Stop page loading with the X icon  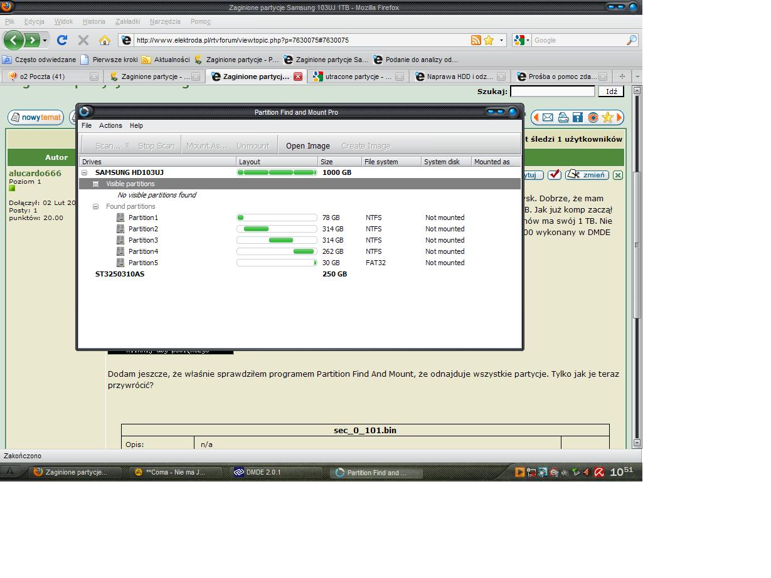tap(83, 40)
